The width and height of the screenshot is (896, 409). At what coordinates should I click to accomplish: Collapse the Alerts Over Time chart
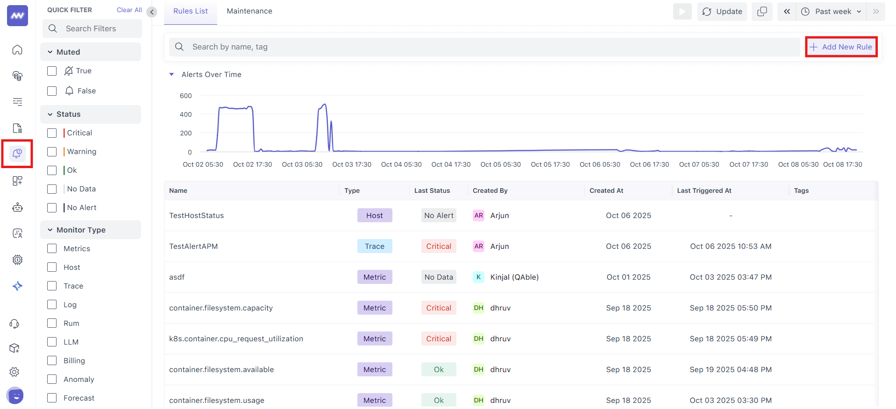(x=171, y=74)
